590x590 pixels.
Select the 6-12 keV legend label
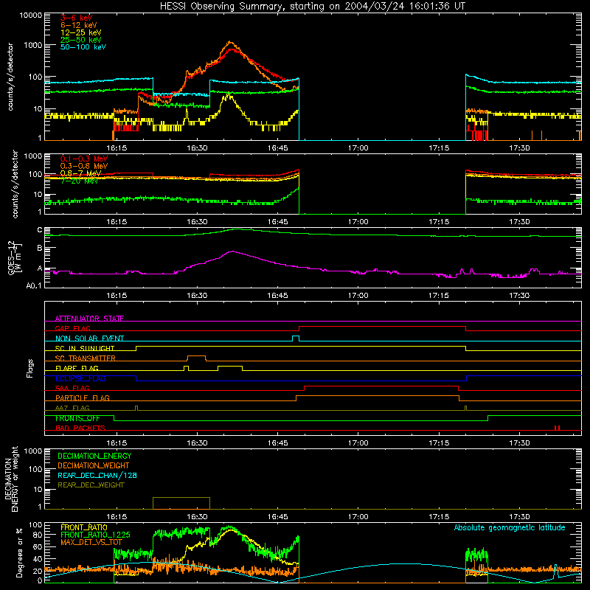click(79, 25)
